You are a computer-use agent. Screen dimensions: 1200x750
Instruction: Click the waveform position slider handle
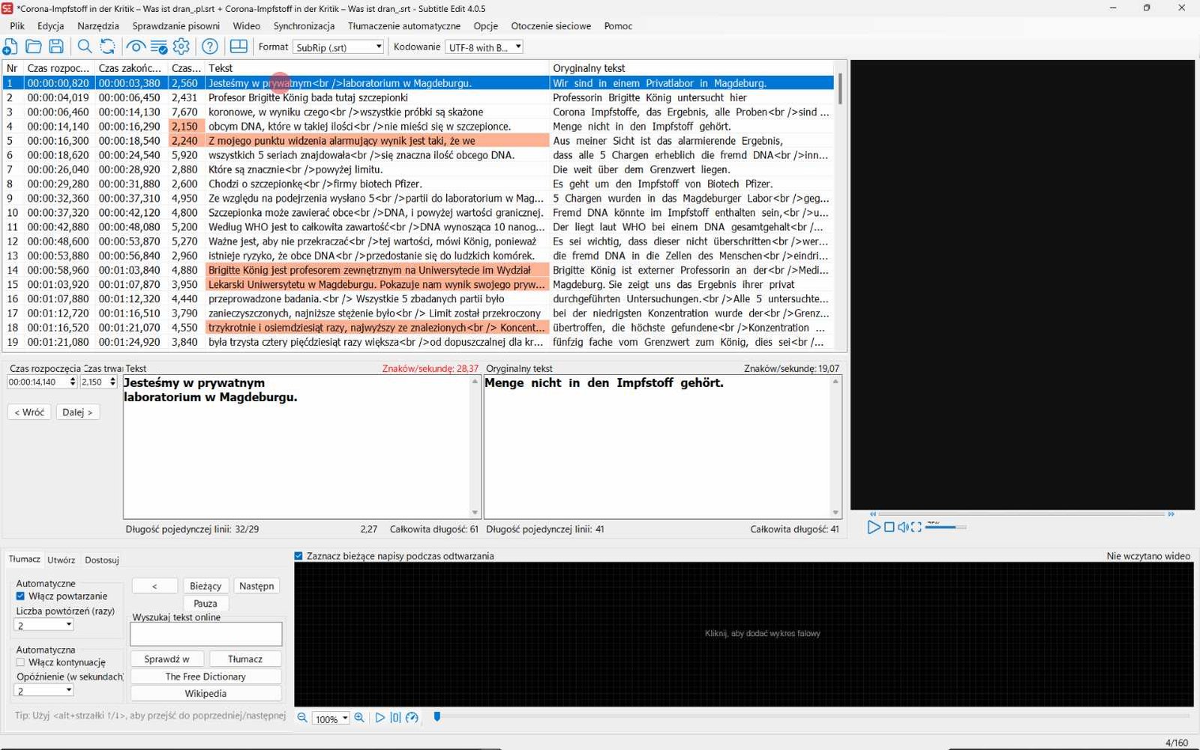pos(437,717)
